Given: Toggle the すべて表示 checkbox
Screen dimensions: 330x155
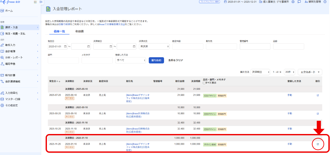Looking at the screenshot, I should 204,83.
